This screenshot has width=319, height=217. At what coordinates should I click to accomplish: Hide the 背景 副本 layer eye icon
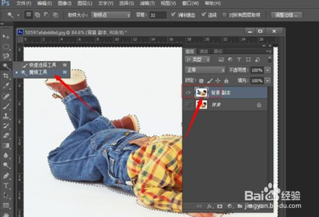(188, 93)
